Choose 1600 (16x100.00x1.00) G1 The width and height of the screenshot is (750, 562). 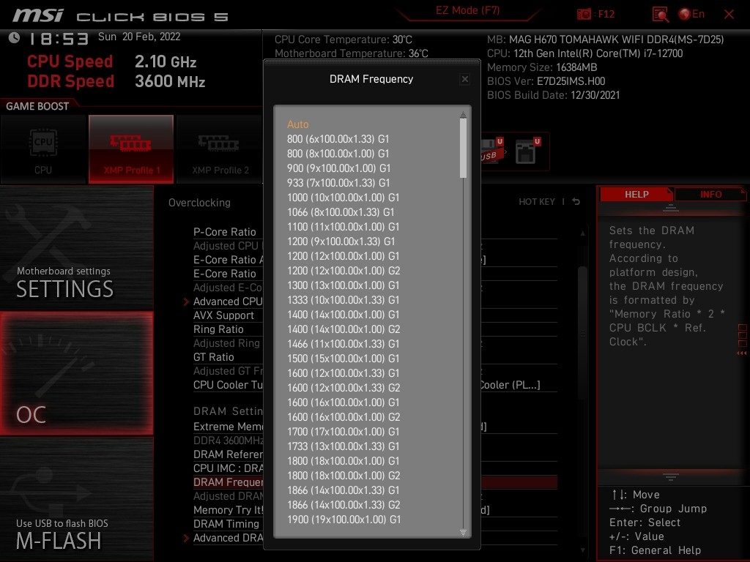tap(343, 402)
